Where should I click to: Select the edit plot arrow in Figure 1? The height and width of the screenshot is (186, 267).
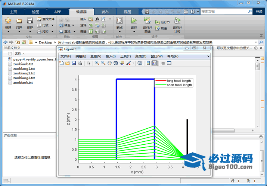(x=89, y=63)
